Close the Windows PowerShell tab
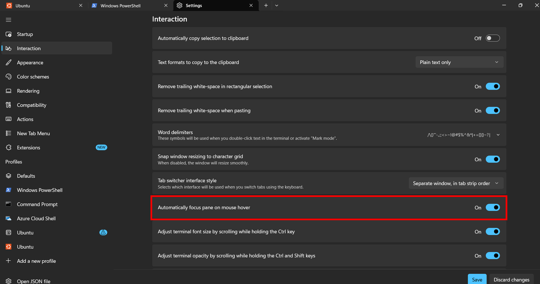This screenshot has height=284, width=540. click(x=166, y=6)
